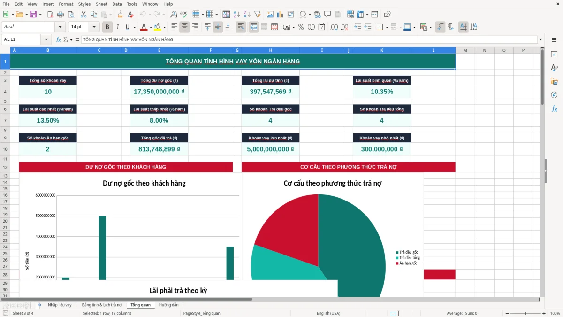Open the font size dropdown

94,27
